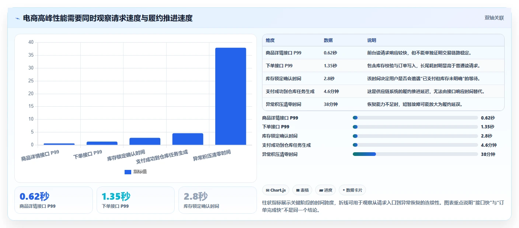Click table value 38分钟

tap(331, 104)
